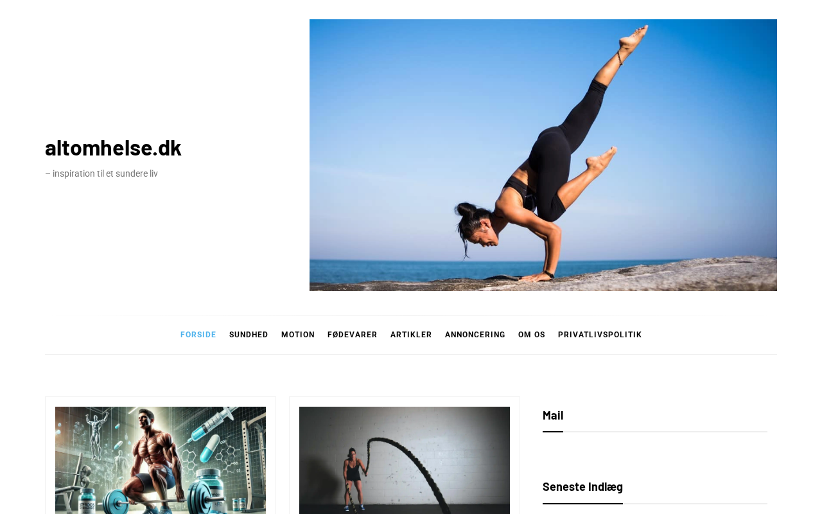Viewport: 822px width, 514px height.
Task: Navigate to Artikler page
Action: pos(411,335)
